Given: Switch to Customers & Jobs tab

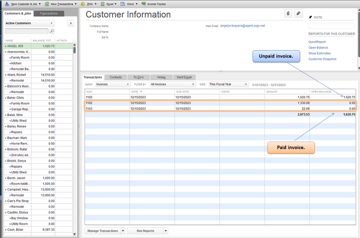Looking at the screenshot, I should click(x=18, y=13).
